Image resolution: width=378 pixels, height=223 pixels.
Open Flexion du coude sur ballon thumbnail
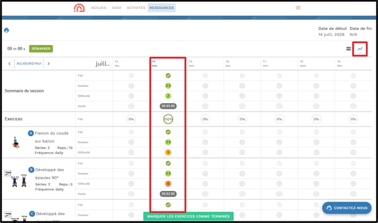[x=16, y=142]
